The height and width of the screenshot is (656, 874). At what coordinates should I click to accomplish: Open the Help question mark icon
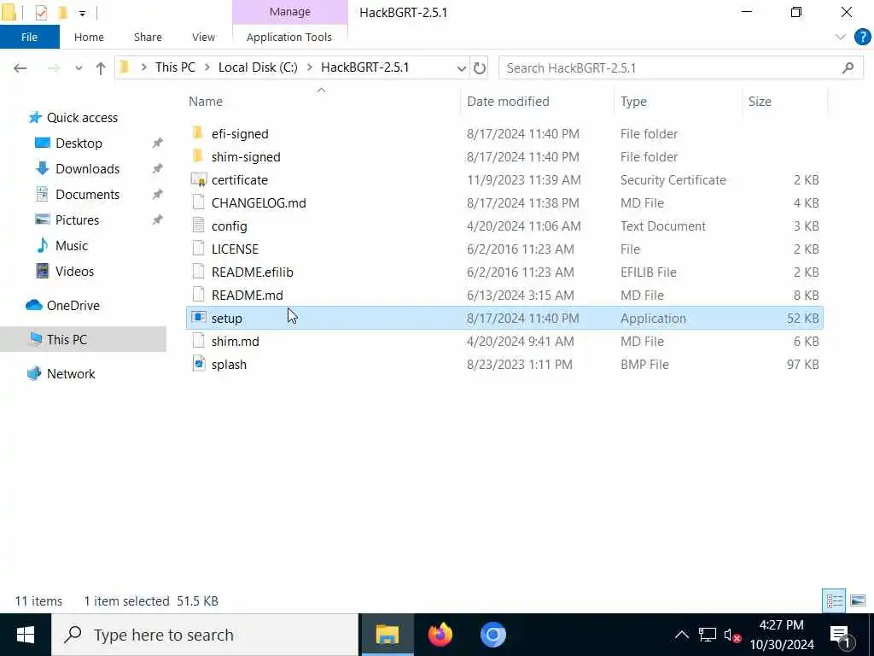(x=862, y=38)
